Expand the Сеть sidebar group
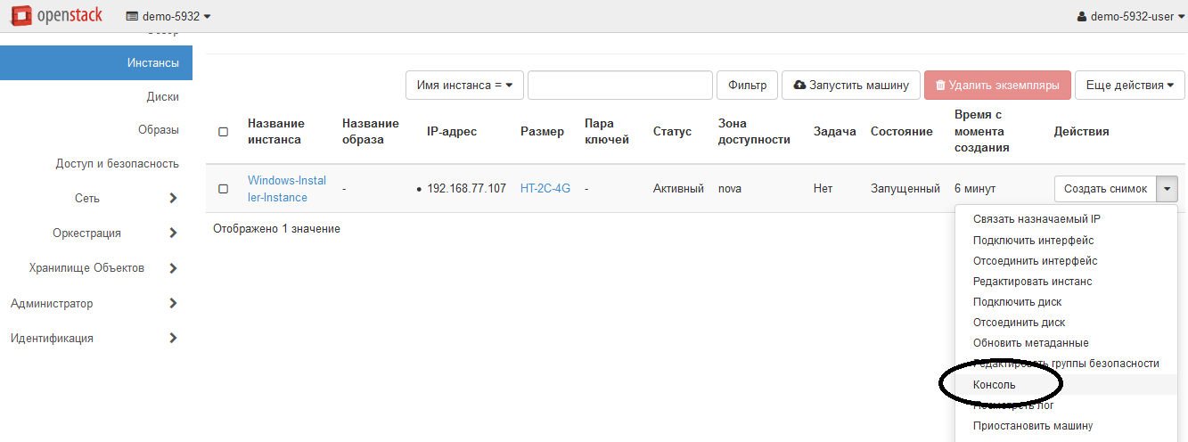Image resolution: width=1188 pixels, height=442 pixels. tap(173, 198)
